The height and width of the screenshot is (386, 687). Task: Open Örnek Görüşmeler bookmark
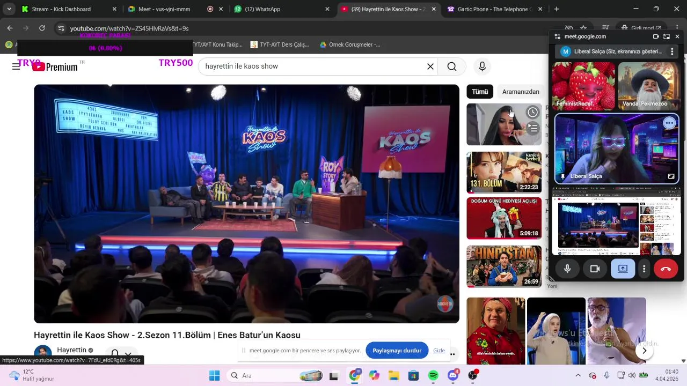pyautogui.click(x=350, y=45)
